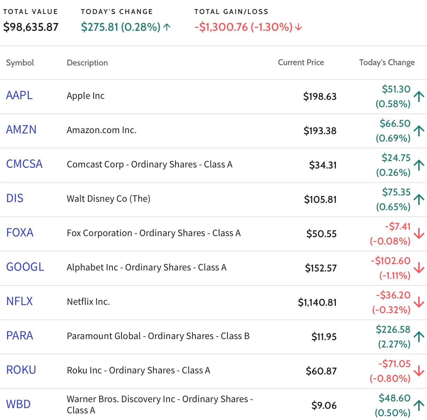
Task: Click the Today's Change column header
Action: [387, 62]
